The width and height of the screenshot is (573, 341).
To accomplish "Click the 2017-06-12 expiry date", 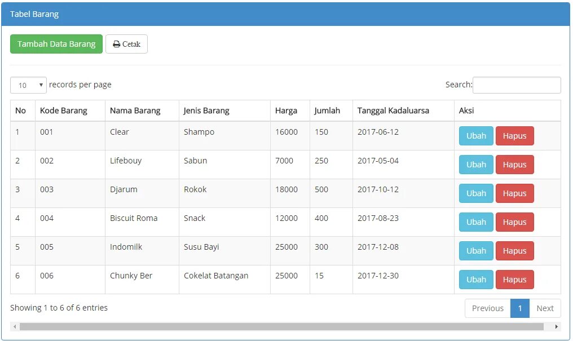I will pos(378,132).
